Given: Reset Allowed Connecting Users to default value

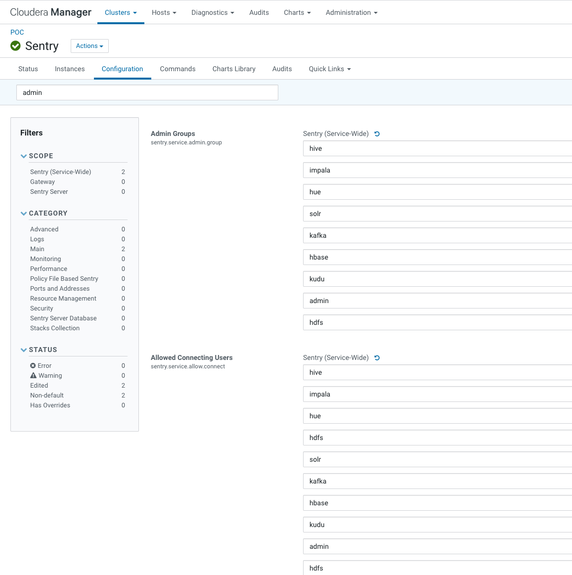Looking at the screenshot, I should coord(377,358).
